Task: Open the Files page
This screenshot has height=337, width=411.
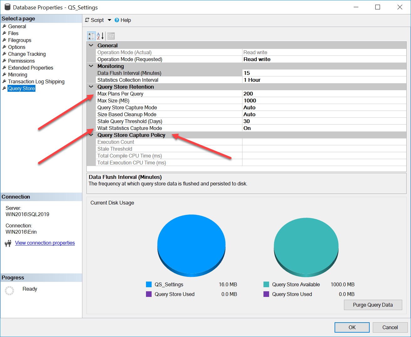Action: [13, 33]
